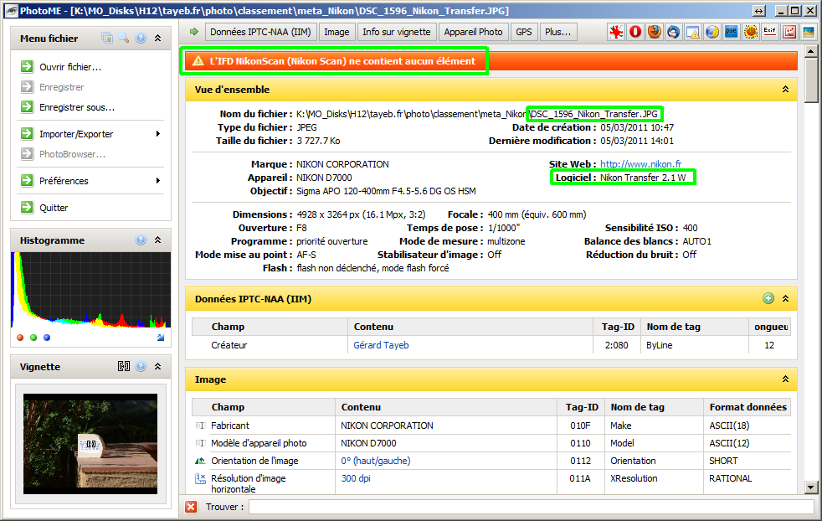Open the http://www.nikon.fr link

coord(640,164)
